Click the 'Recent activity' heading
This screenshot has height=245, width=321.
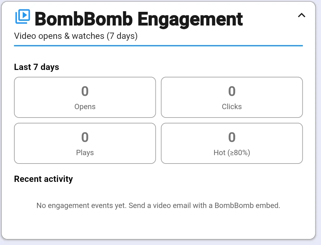[x=44, y=179]
